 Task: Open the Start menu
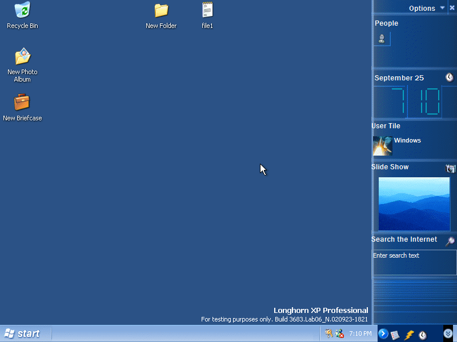coord(22,333)
